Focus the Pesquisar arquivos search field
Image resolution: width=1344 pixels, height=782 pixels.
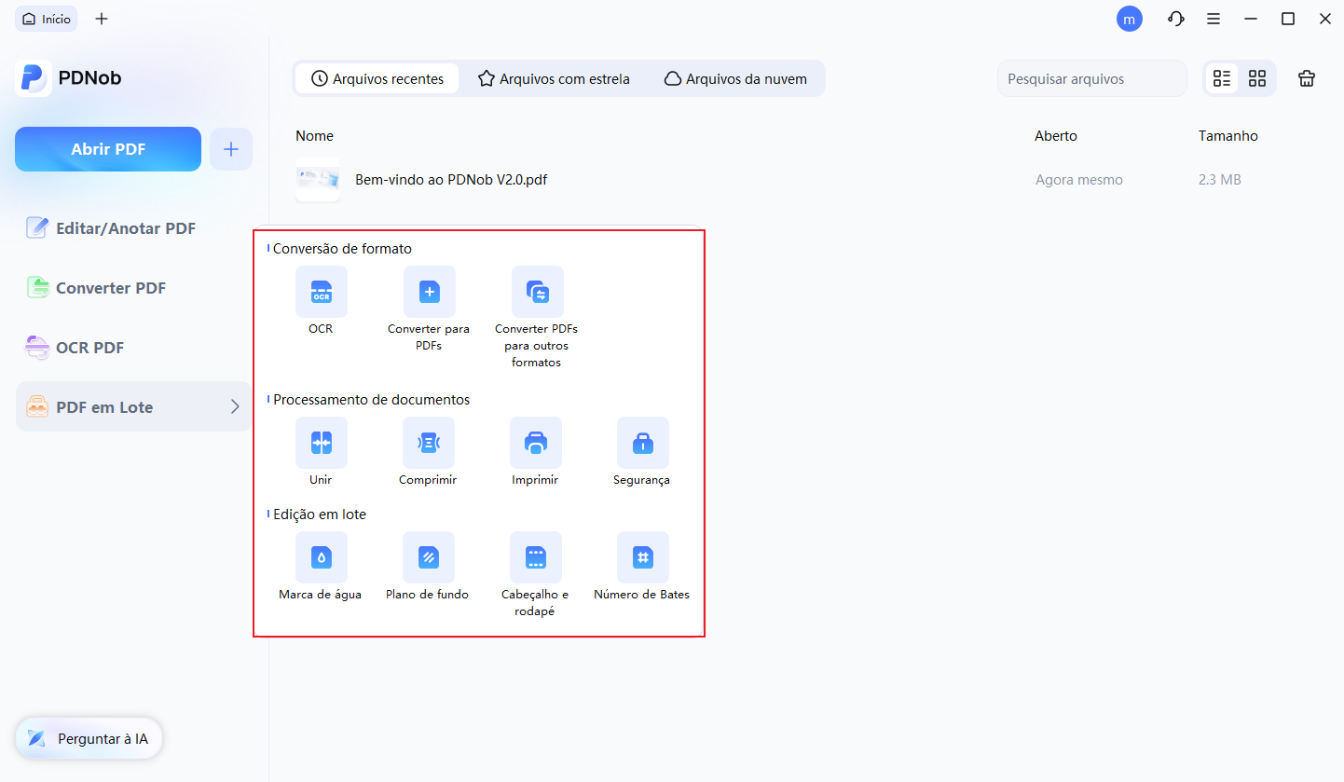point(1091,79)
